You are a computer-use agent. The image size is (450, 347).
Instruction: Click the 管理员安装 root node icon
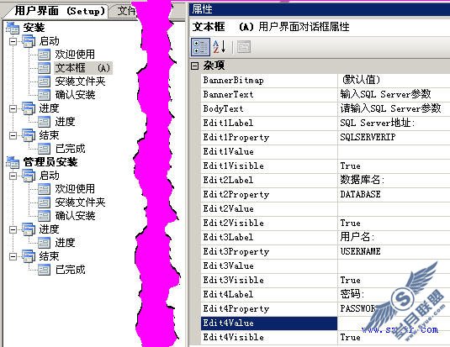pyautogui.click(x=13, y=162)
